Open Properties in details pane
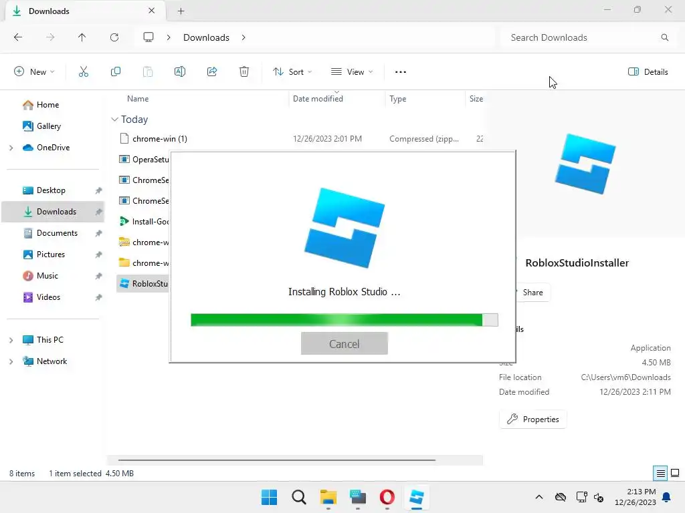 click(x=533, y=419)
